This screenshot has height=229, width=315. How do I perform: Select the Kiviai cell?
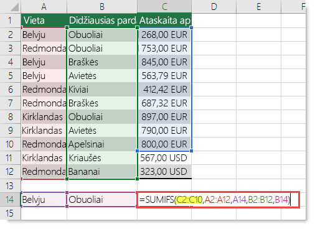[x=102, y=90]
